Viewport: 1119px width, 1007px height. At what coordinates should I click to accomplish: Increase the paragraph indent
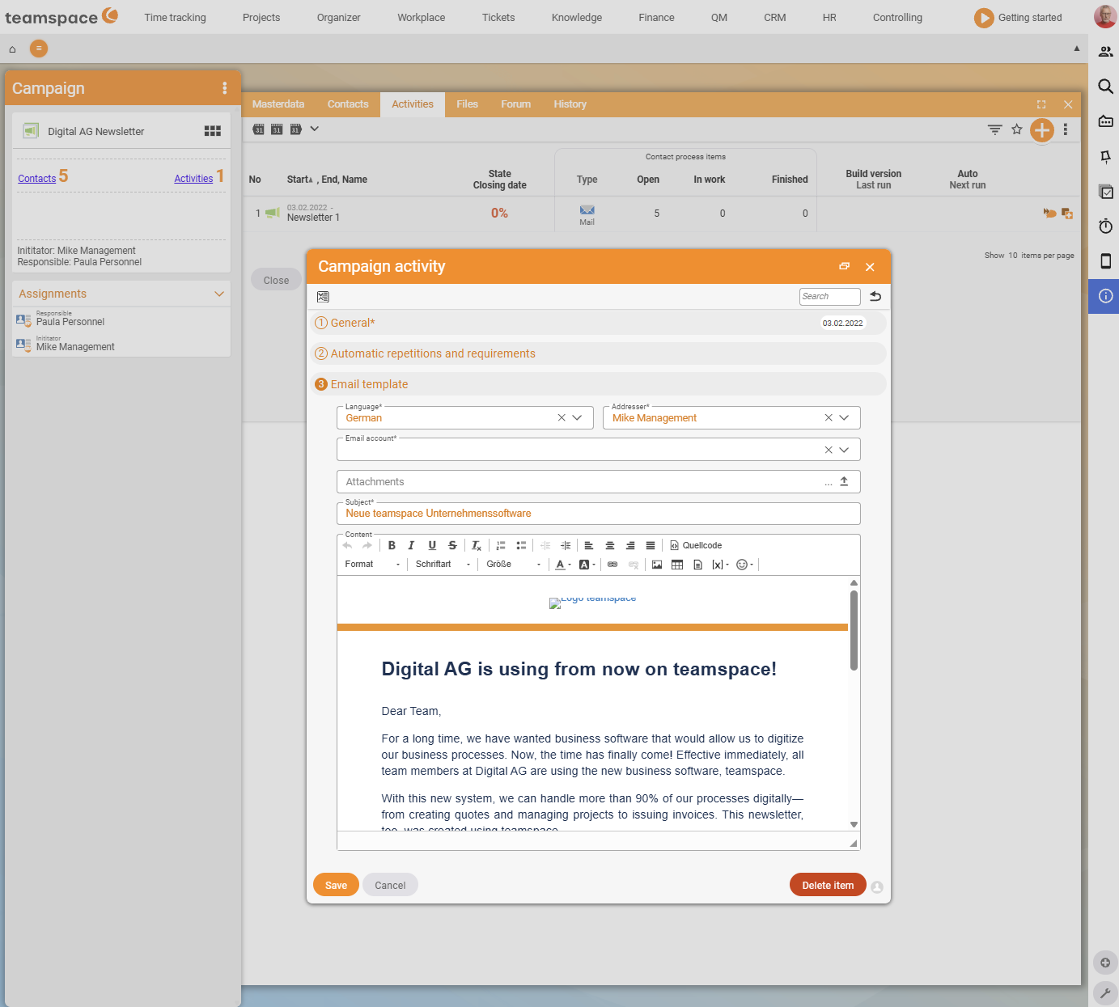pyautogui.click(x=566, y=545)
